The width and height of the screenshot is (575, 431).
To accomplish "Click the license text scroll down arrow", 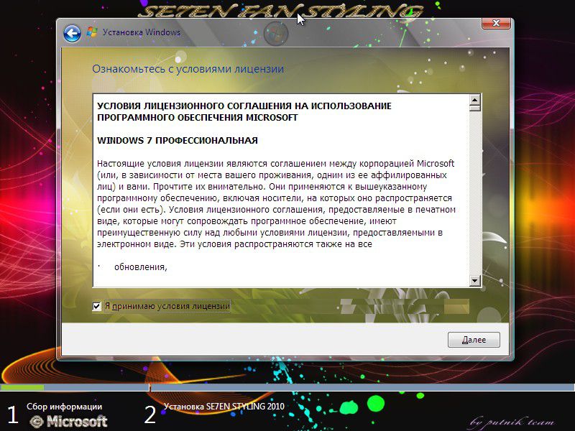I will click(475, 281).
